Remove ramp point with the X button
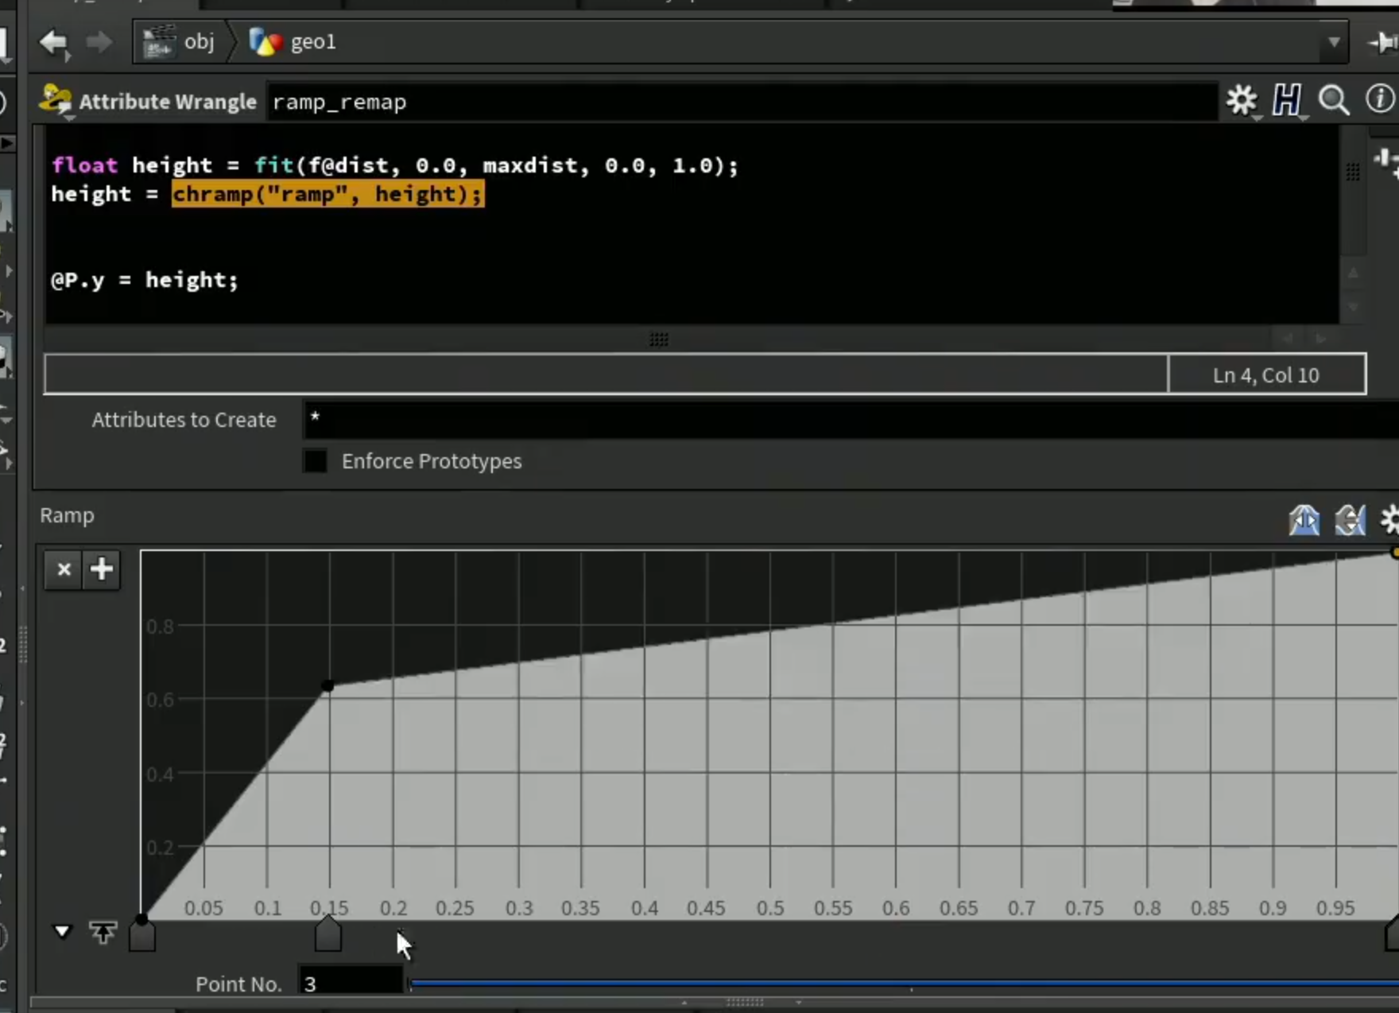The image size is (1399, 1013). (64, 569)
